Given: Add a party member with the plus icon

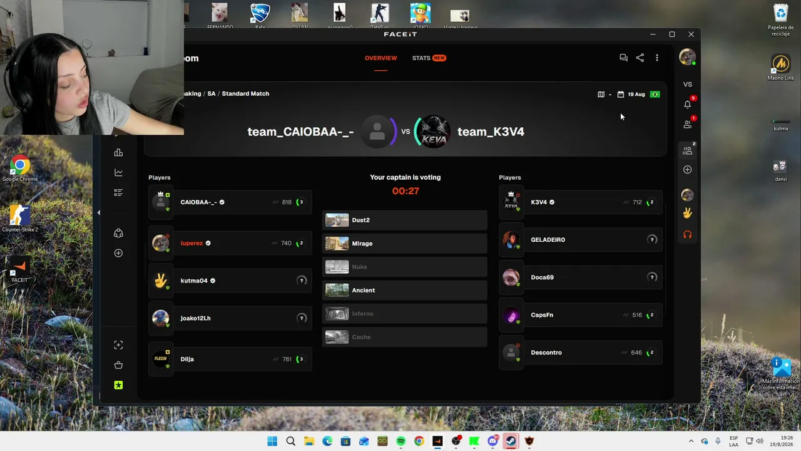Looking at the screenshot, I should pyautogui.click(x=688, y=170).
